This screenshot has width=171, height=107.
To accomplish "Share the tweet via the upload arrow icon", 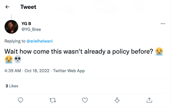I will pos(149,100).
